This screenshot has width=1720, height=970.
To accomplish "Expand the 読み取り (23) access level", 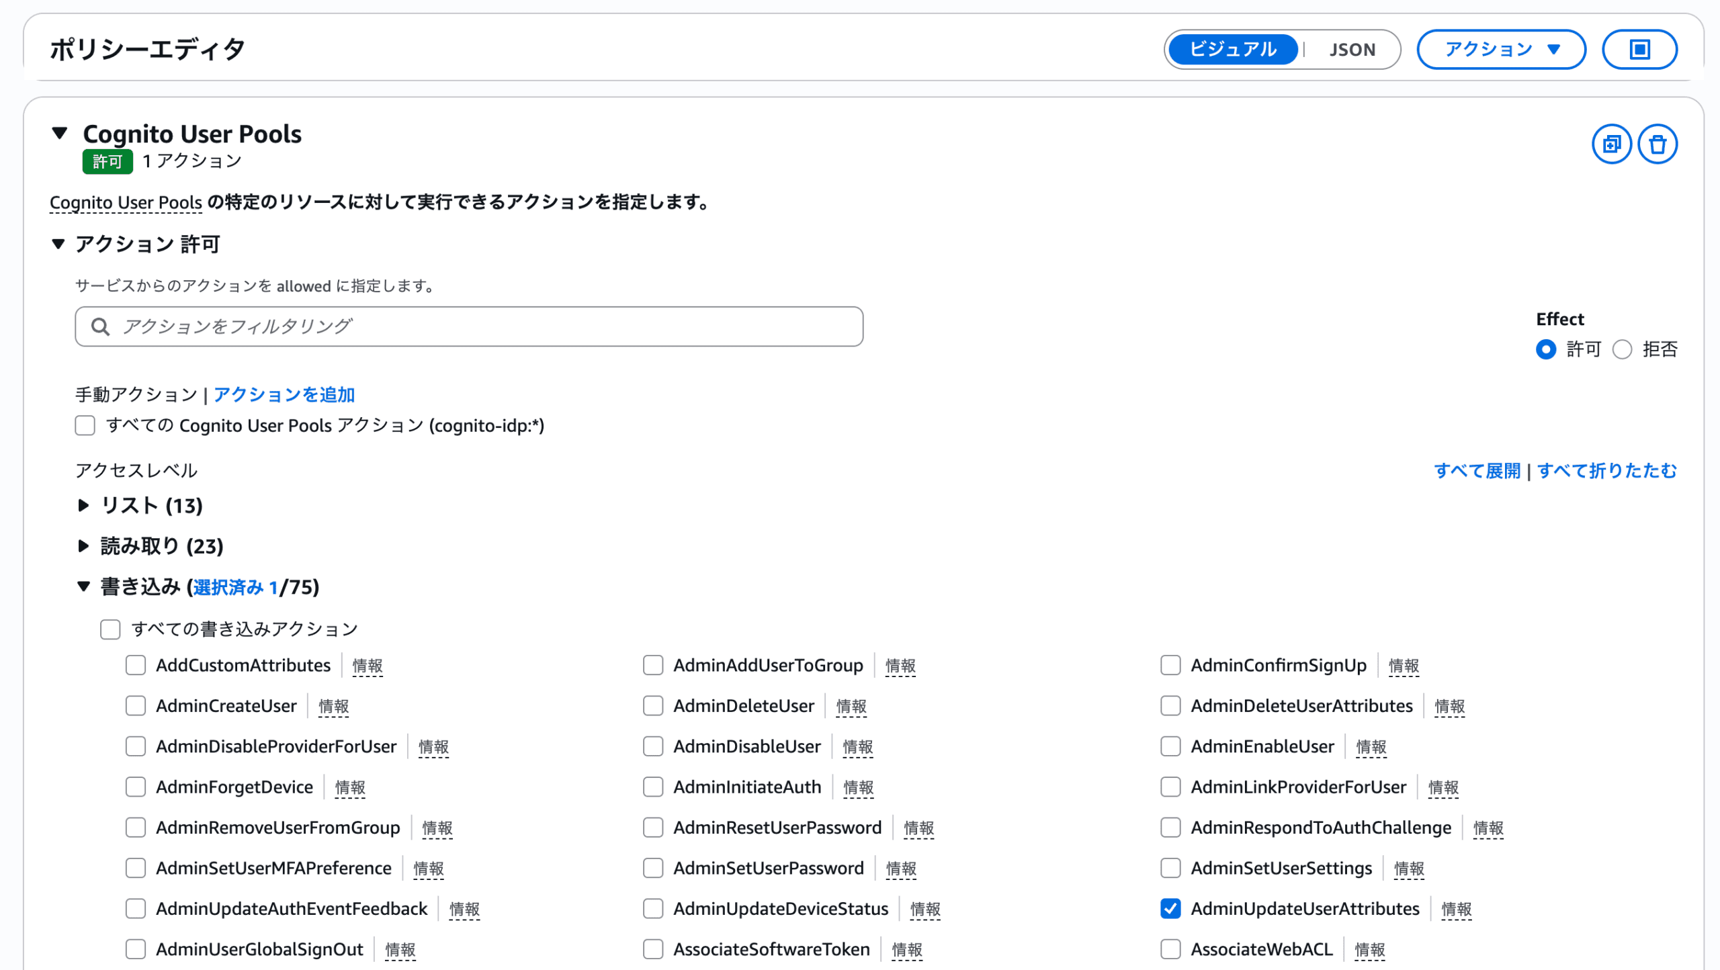I will [83, 546].
